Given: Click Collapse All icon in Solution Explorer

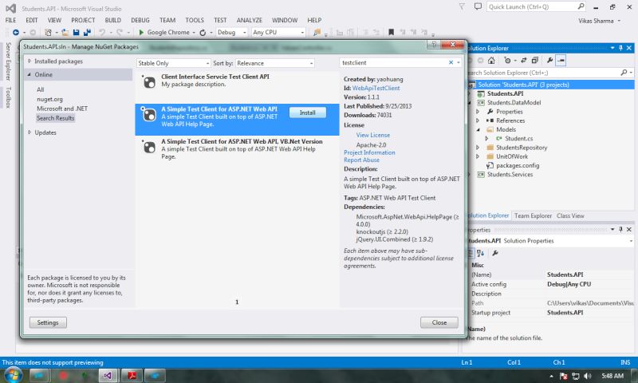Looking at the screenshot, I should [x=534, y=60].
